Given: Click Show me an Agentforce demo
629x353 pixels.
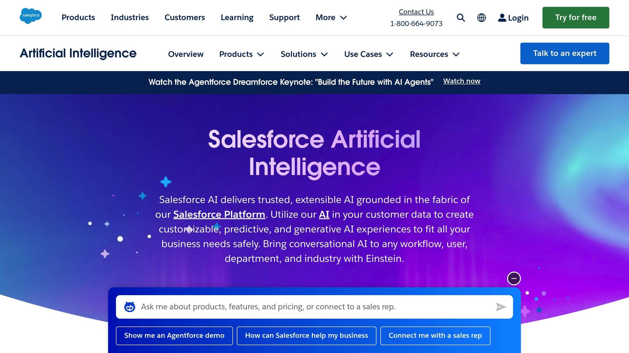Looking at the screenshot, I should 174,336.
